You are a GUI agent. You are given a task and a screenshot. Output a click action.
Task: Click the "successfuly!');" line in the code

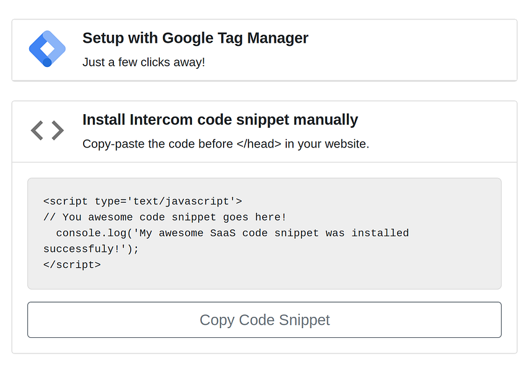(x=91, y=249)
